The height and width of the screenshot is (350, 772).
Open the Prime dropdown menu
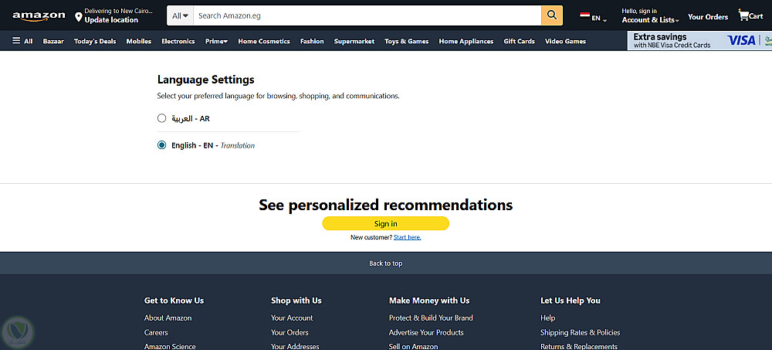(x=216, y=42)
